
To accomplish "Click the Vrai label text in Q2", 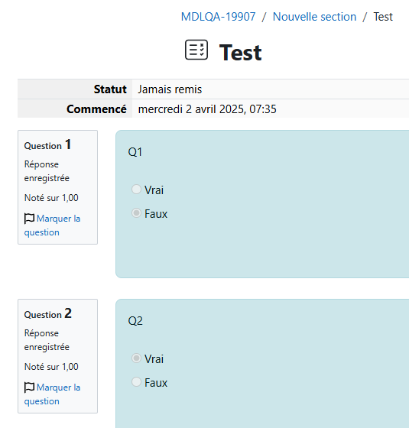I will point(154,359).
